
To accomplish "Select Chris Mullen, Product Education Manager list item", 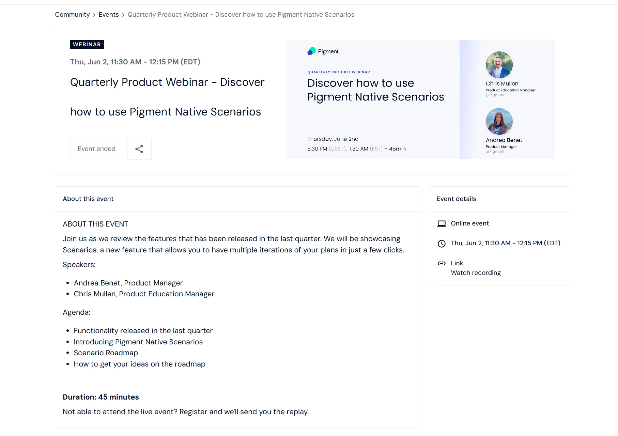I will click(x=144, y=294).
